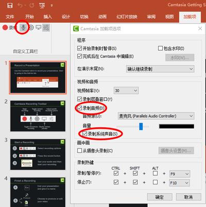The width and height of the screenshot is (206, 207).
Task: Start slideshow from beginning icon
Action: click(x=42, y=6)
